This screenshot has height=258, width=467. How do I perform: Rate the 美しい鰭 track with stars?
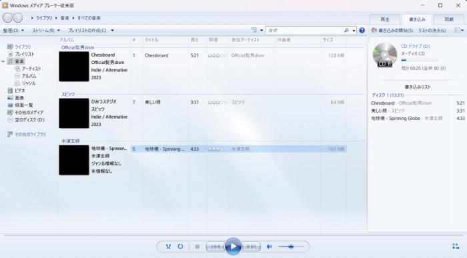pyautogui.click(x=217, y=102)
